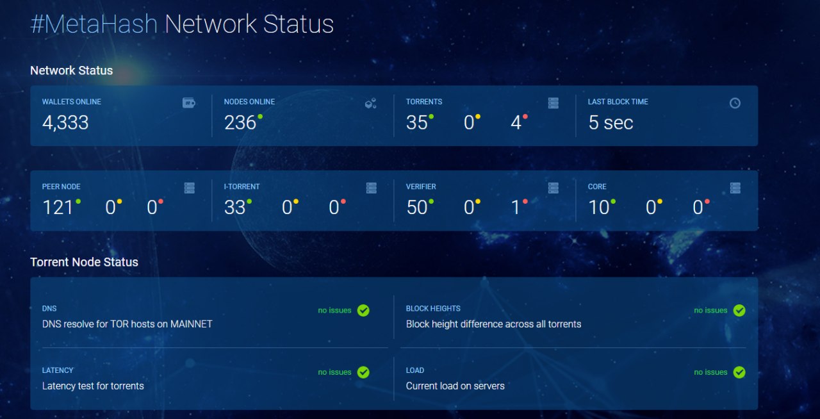820x419 pixels.
Task: Click the Last Block Time value 5 sec
Action: (x=611, y=123)
